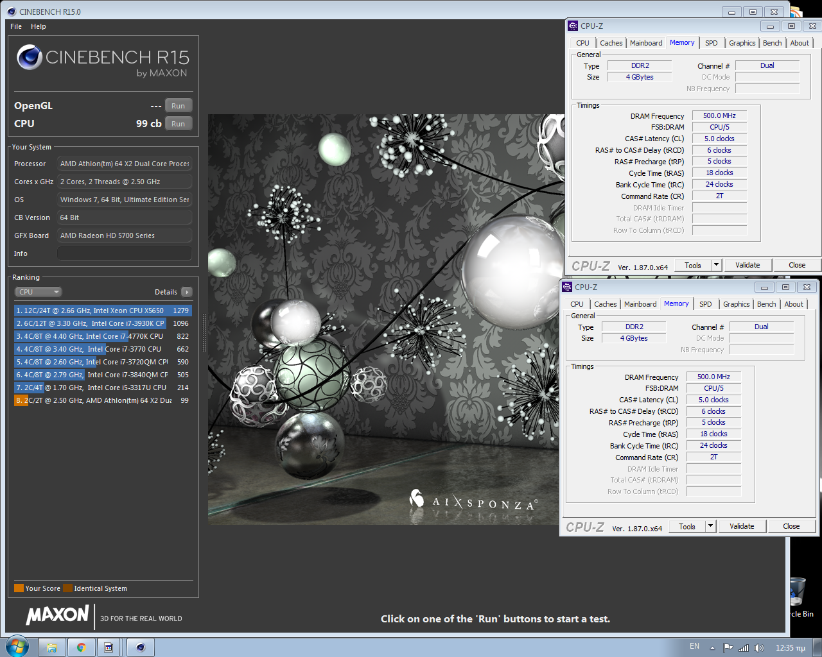Viewport: 822px width, 657px height.
Task: Click the EN language indicator in tray
Action: coord(694,647)
